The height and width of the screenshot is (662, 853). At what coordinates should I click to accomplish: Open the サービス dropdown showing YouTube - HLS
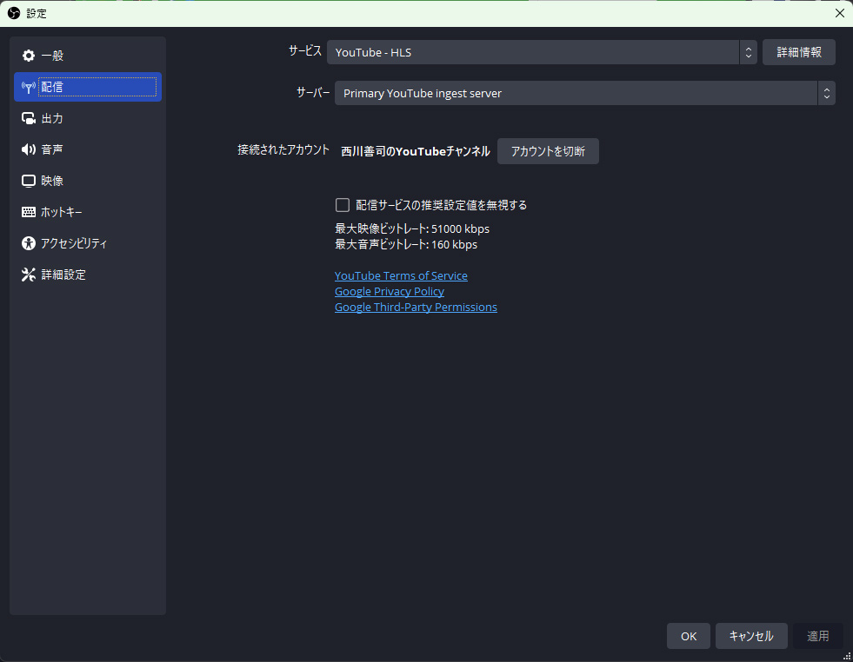pyautogui.click(x=542, y=52)
